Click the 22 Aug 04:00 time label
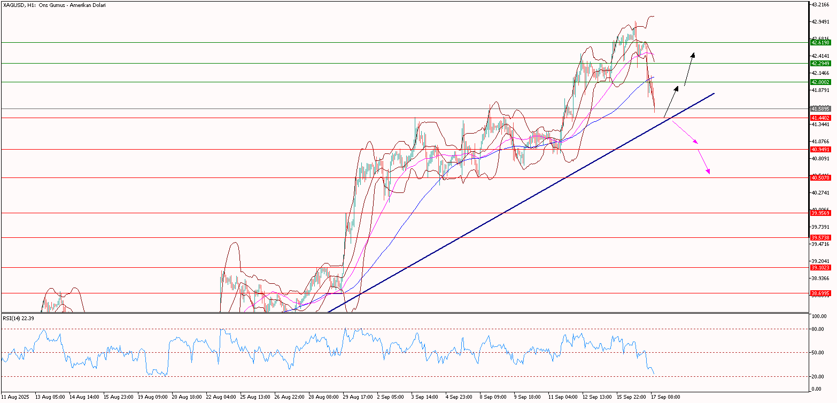Viewport: 837px width, 403px height. 221,398
